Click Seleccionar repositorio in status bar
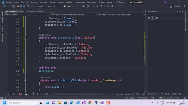The width and height of the screenshot is (188, 106). click(x=170, y=98)
